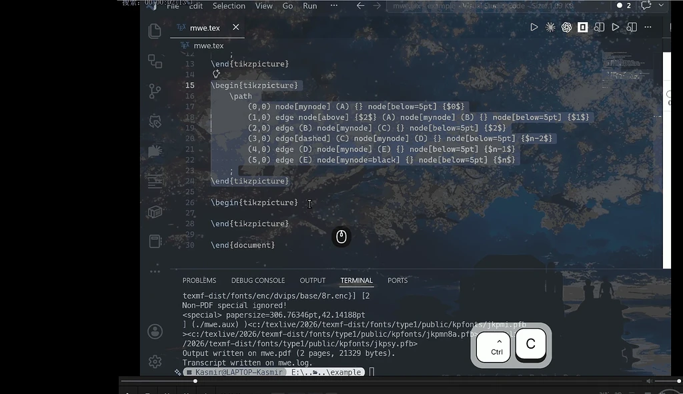Viewport: 683px width, 394px height.
Task: Expand the chat dropdown chevron in title bar
Action: click(x=661, y=5)
